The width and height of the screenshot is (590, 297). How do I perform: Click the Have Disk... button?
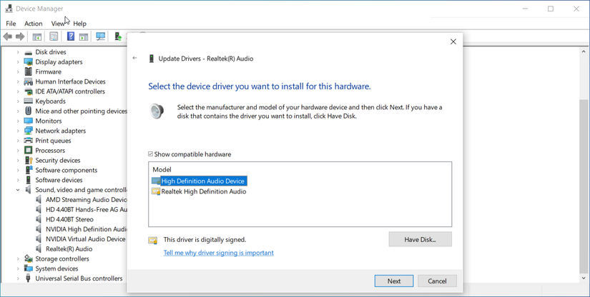tap(420, 239)
